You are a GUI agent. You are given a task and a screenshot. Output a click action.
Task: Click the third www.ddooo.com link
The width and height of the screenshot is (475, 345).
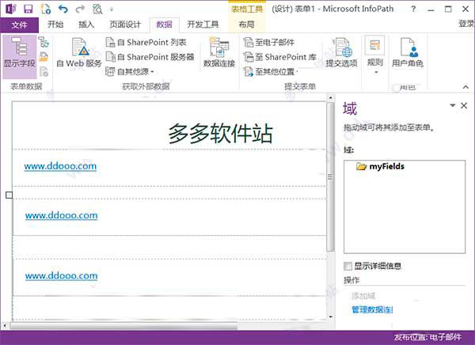pos(61,276)
